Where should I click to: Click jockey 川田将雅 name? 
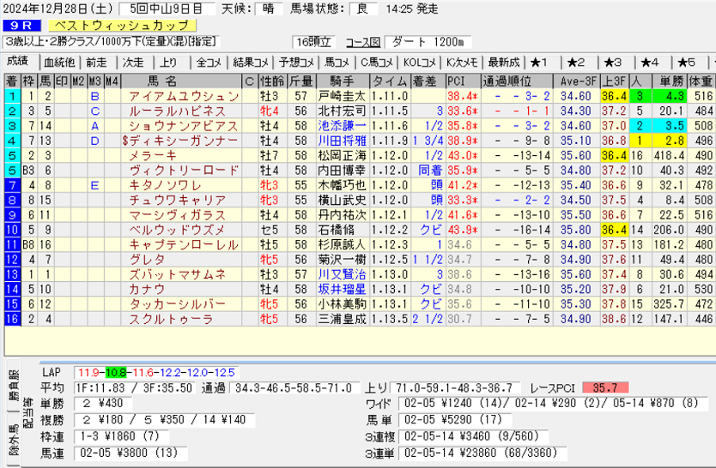[x=342, y=141]
